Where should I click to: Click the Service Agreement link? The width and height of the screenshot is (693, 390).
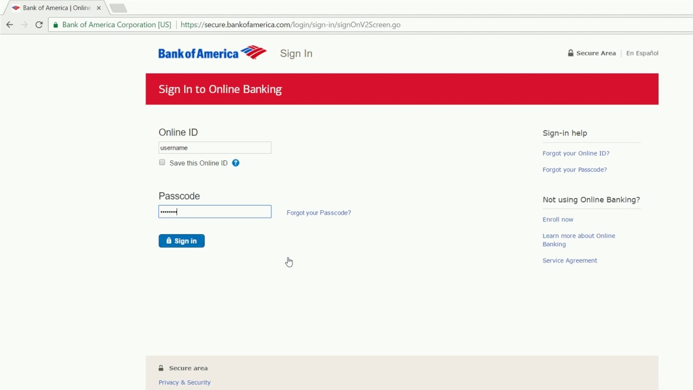point(570,261)
